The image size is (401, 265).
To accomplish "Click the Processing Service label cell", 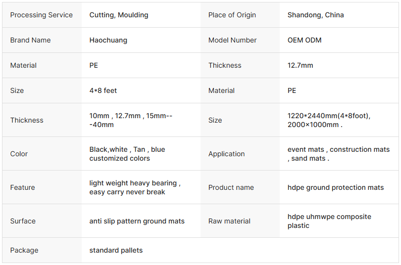I will [x=42, y=15].
